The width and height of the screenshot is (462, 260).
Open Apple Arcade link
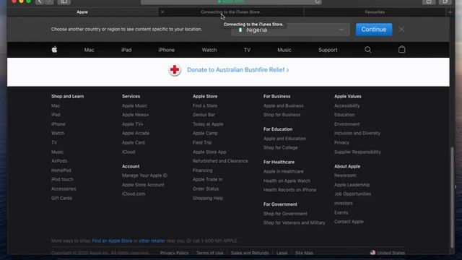coord(136,133)
